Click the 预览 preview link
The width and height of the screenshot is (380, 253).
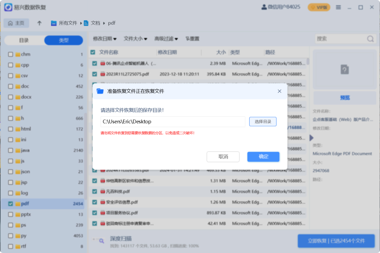coord(345,98)
